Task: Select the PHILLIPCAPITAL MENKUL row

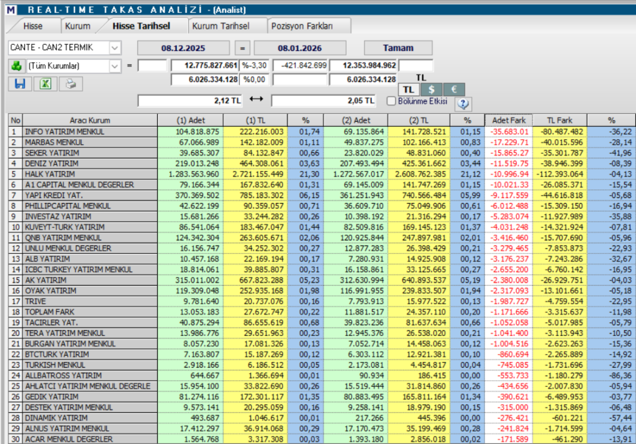Action: click(x=322, y=206)
